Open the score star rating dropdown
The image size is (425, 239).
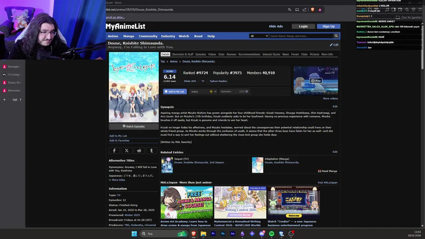coord(213,92)
